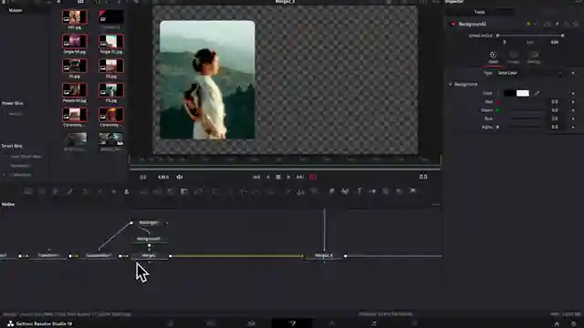Open the Nodes panel options menu
584x328 pixels.
coord(436,204)
